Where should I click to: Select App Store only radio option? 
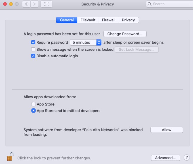pyautogui.click(x=33, y=104)
